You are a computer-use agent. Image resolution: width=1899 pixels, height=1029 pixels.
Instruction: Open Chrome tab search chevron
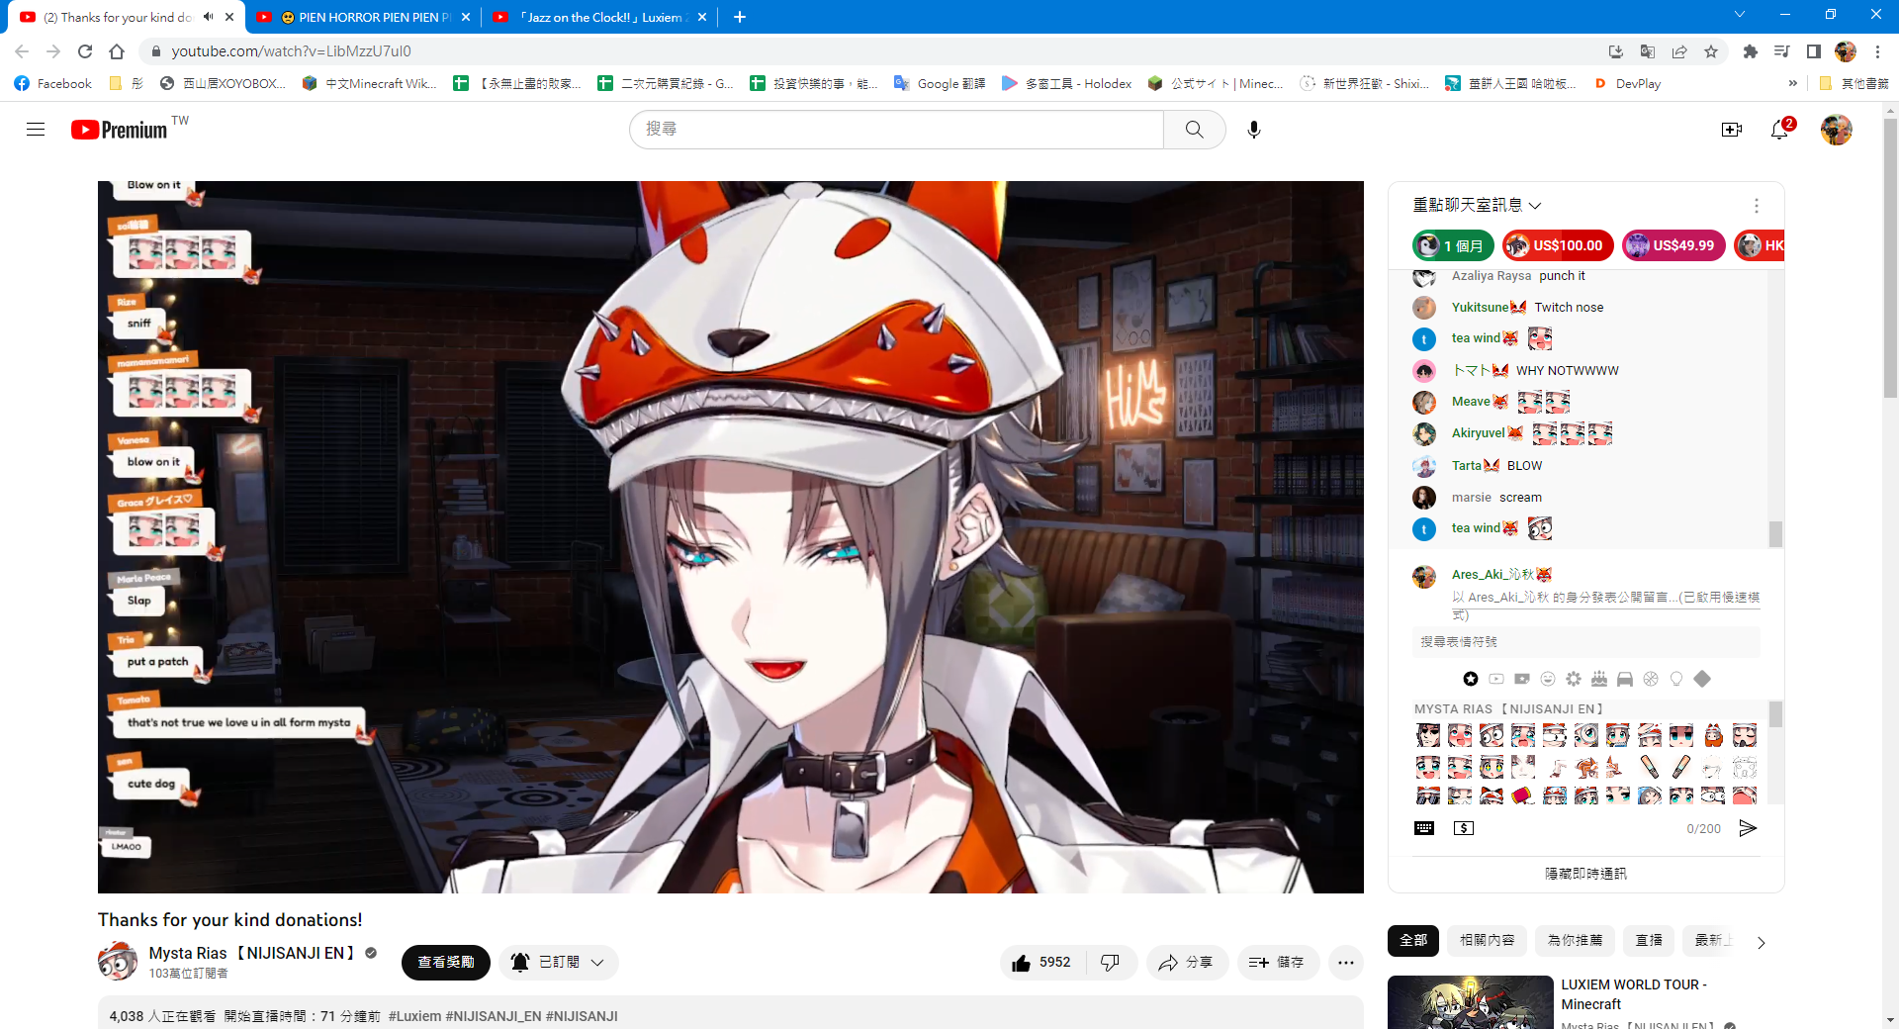click(x=1740, y=15)
